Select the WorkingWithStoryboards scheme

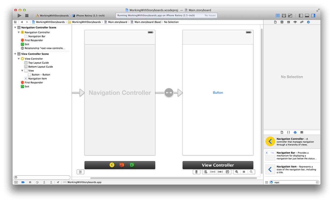coord(52,16)
